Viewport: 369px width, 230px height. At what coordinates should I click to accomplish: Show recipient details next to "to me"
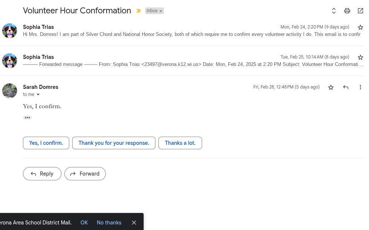click(38, 95)
